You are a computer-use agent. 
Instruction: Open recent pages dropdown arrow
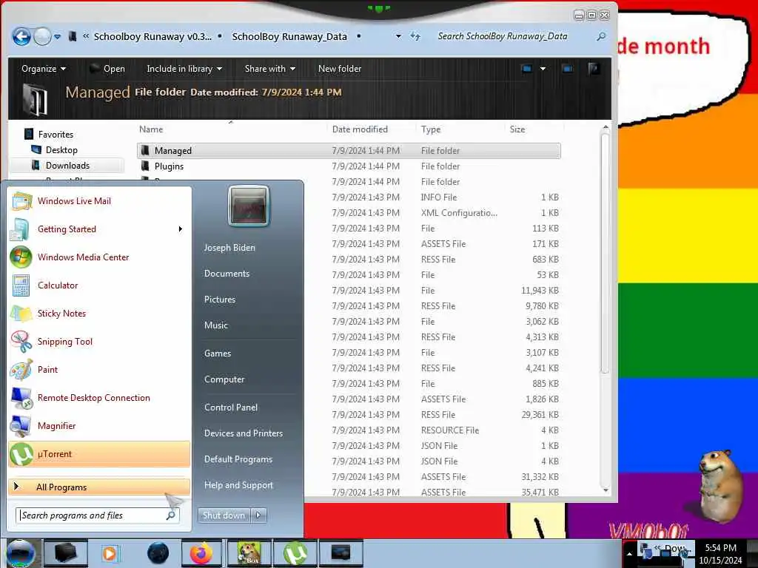[x=58, y=37]
